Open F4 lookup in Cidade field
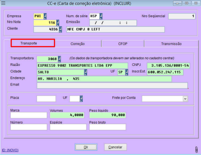Screen dimensions: 201x155 pos(86,72)
